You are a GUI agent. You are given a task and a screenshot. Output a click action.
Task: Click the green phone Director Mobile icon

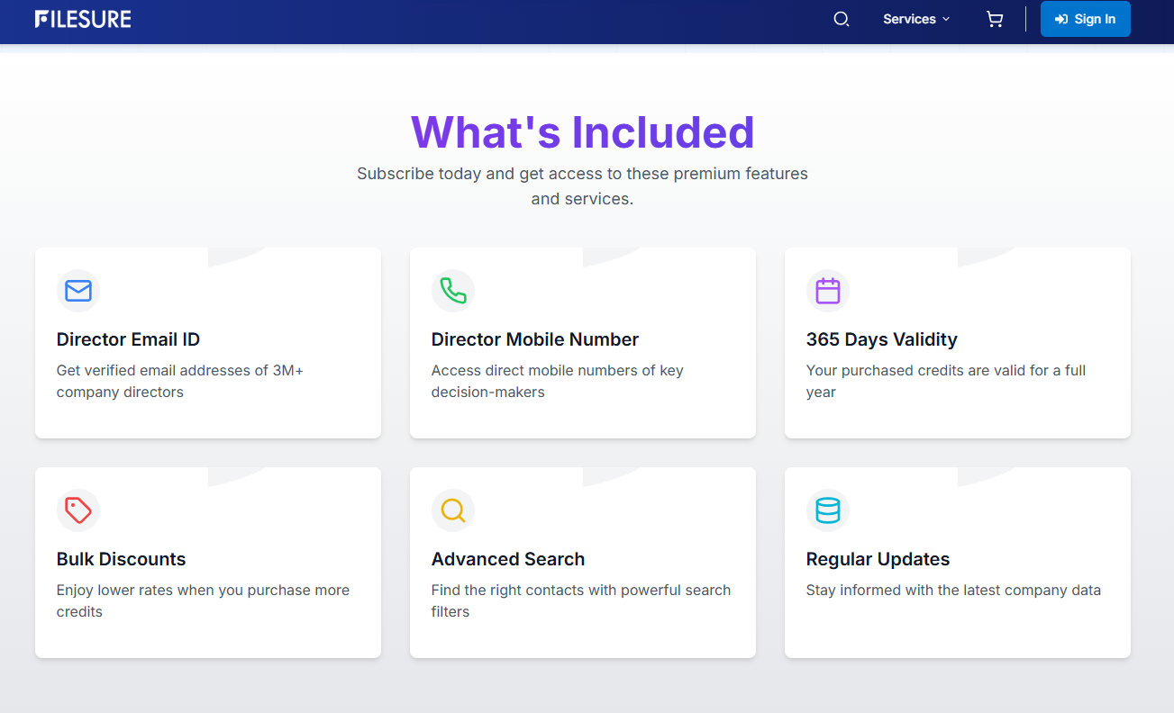453,291
